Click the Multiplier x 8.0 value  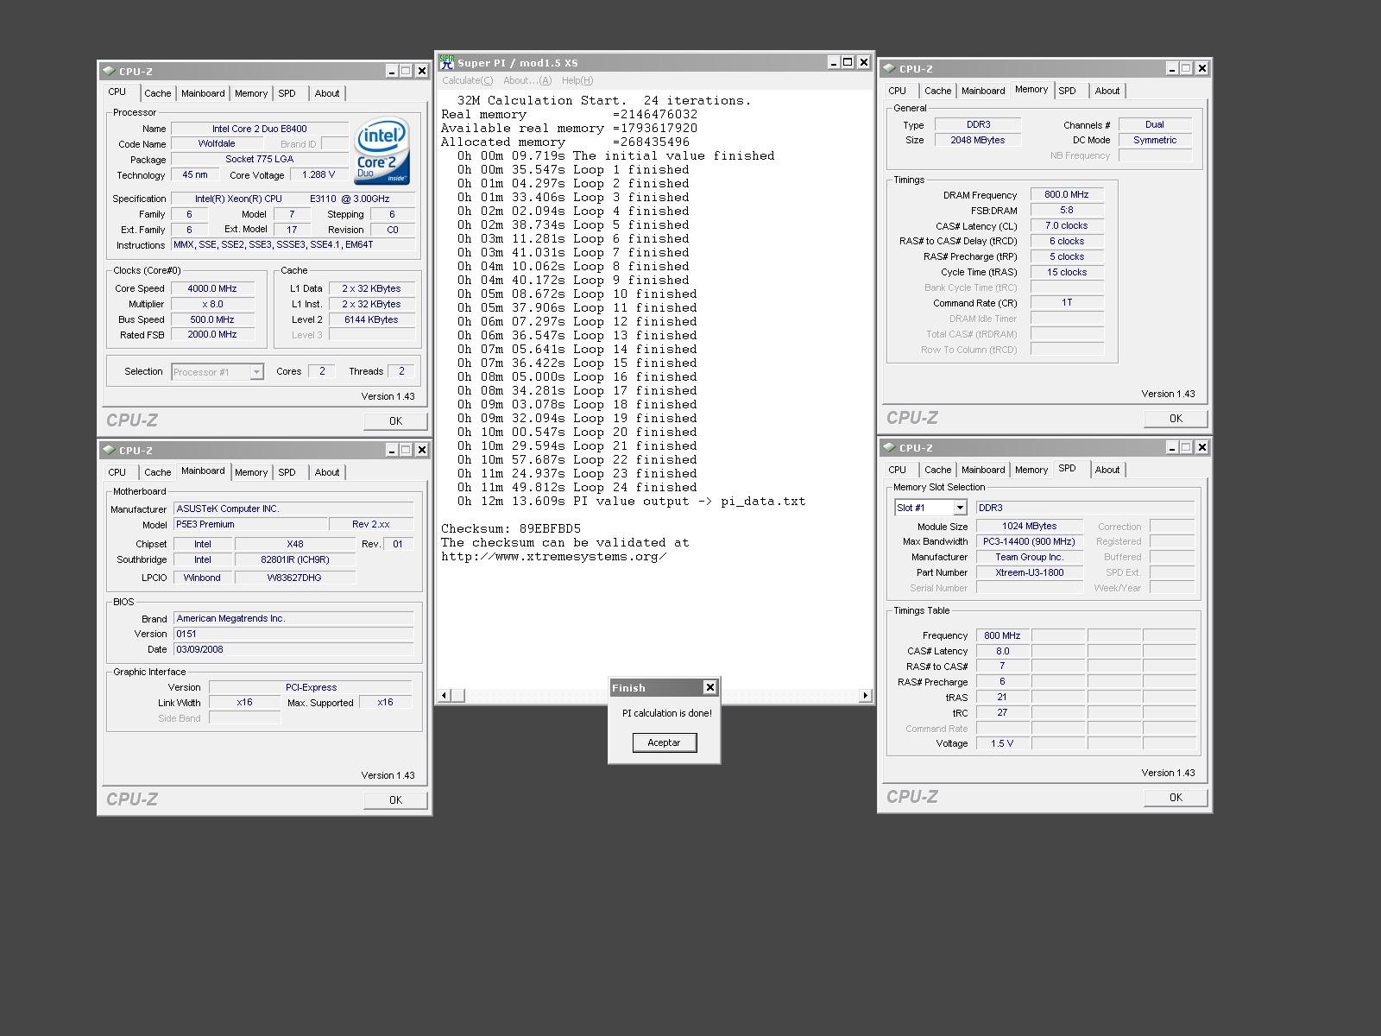click(212, 304)
